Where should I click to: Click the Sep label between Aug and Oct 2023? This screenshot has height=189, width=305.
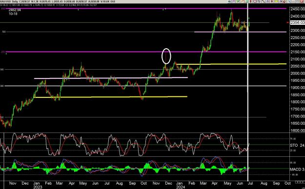(x=132, y=183)
